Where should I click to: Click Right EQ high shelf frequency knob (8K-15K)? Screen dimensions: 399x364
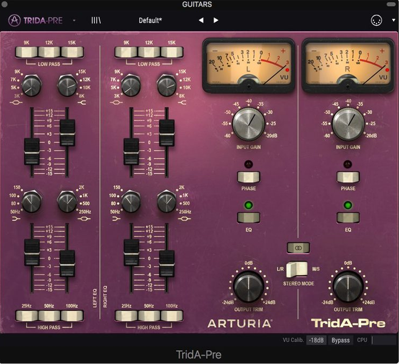(167, 85)
